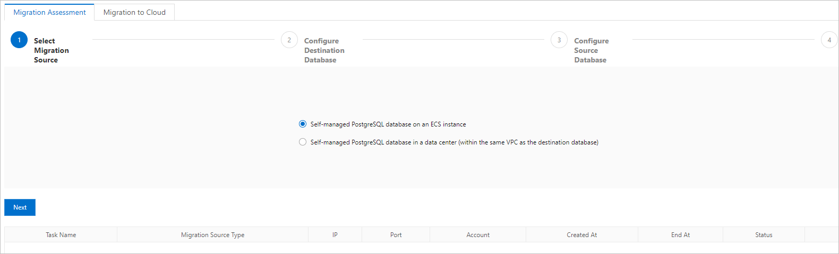Open the Migration to Cloud tab
The height and width of the screenshot is (254, 839).
[x=134, y=12]
